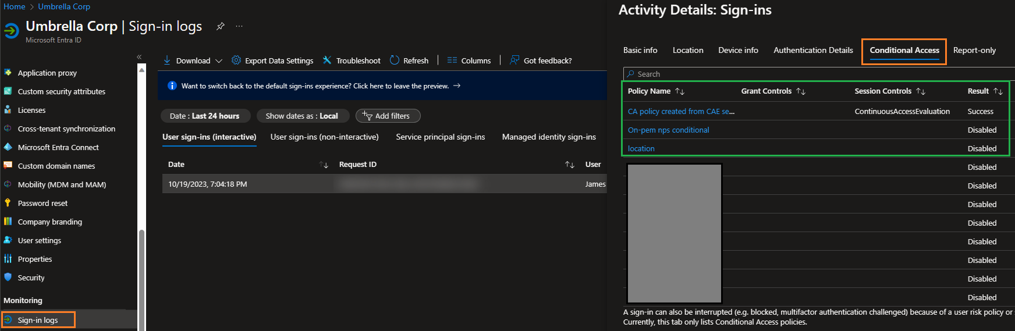The image size is (1015, 331).
Task: Click the Columns layout icon
Action: pos(452,60)
